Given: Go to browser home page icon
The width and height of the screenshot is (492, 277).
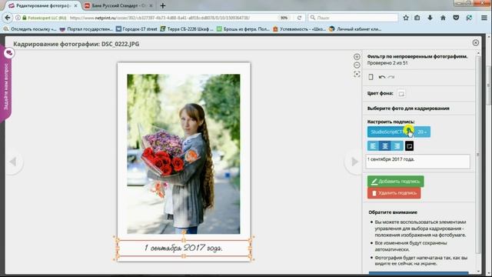Looking at the screenshot, I should 443,18.
